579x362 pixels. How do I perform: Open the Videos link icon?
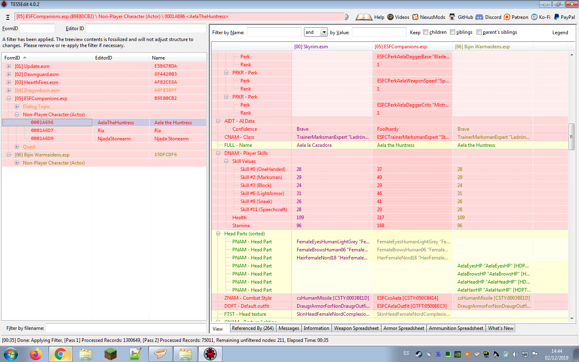pos(390,17)
